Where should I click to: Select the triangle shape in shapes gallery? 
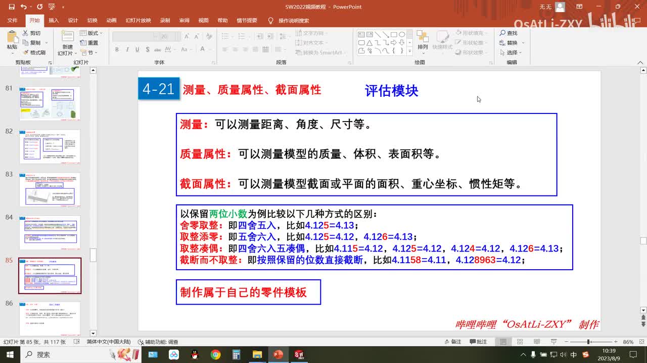point(369,43)
